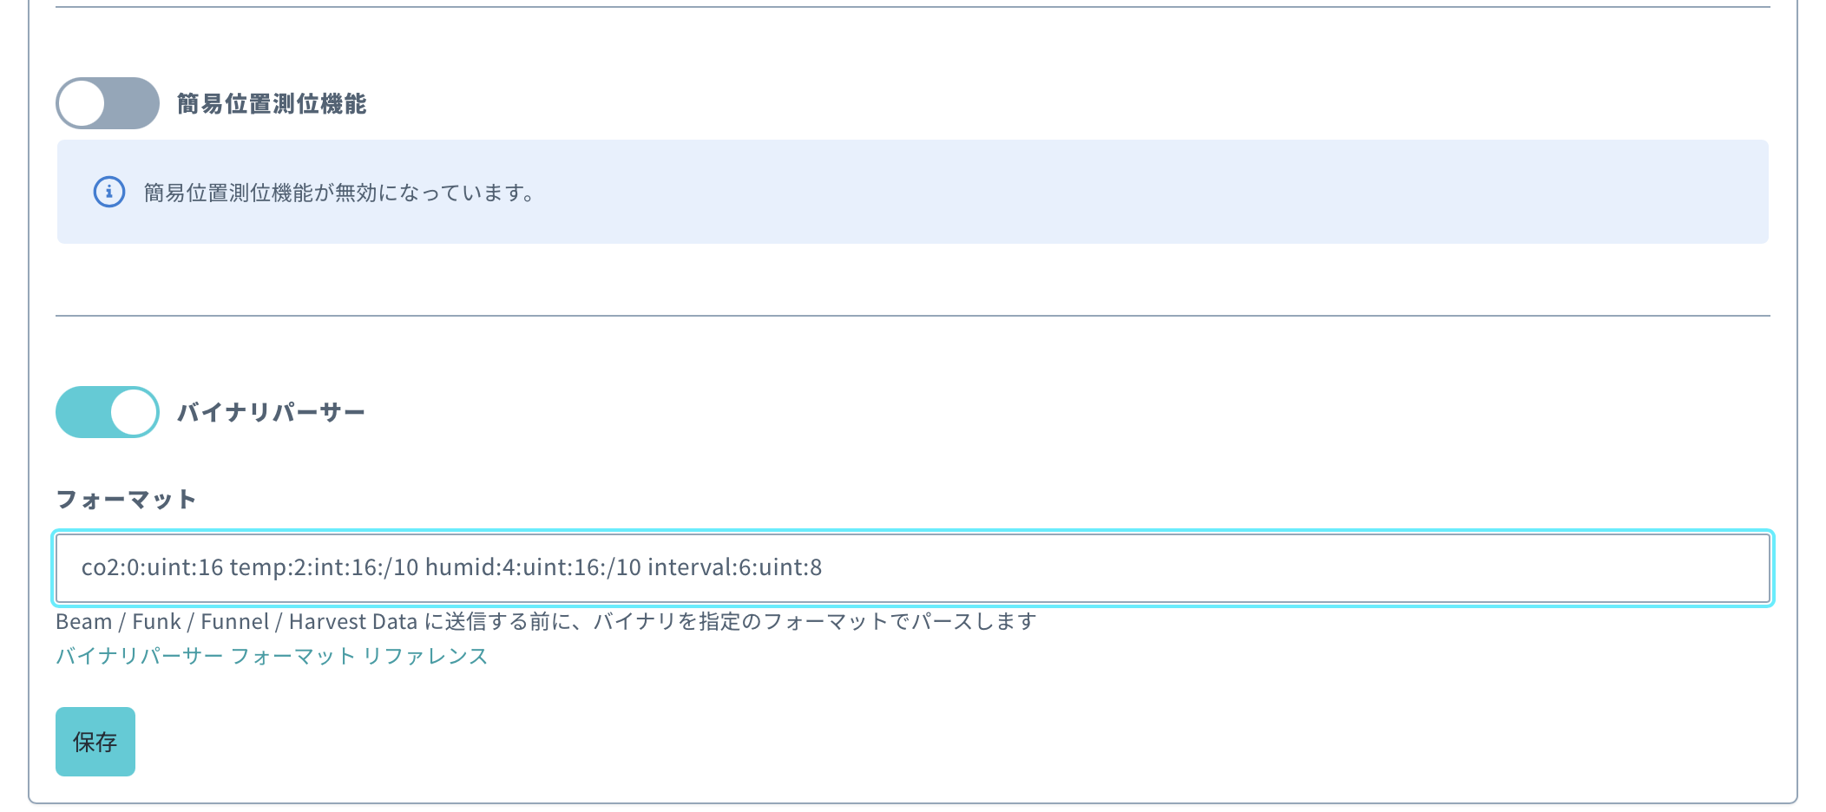Enable the 簡易位置測位機能 toggle switch
Screen dimensions: 1826x812
coord(107,103)
